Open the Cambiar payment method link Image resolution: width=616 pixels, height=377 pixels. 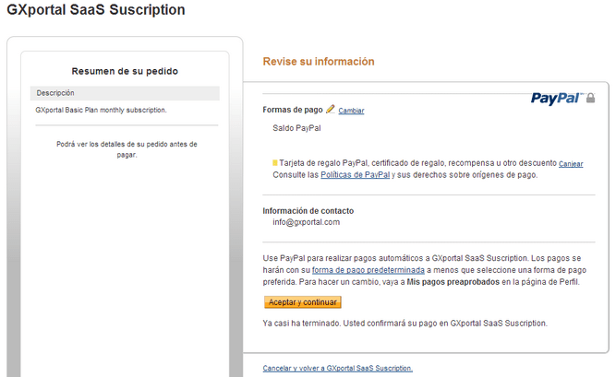(351, 111)
